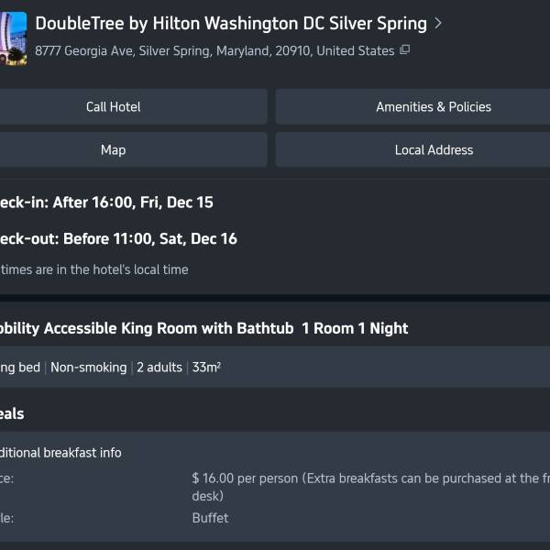
Task: Click the 8777 Georgia Ave address text
Action: [214, 51]
